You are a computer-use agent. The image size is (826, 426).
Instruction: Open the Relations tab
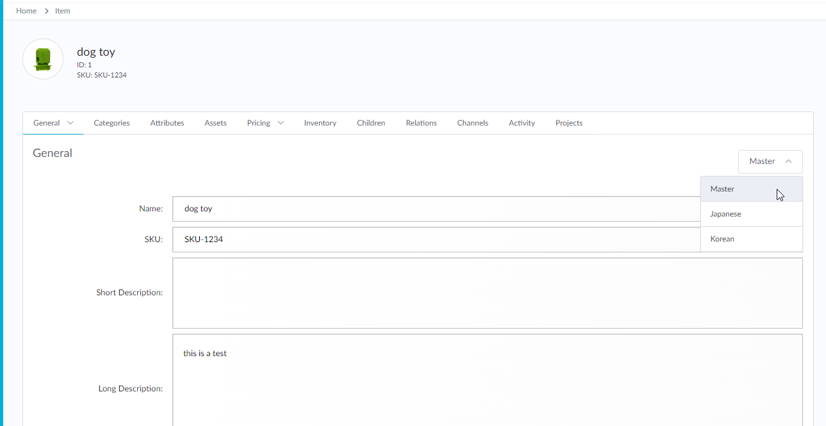421,123
